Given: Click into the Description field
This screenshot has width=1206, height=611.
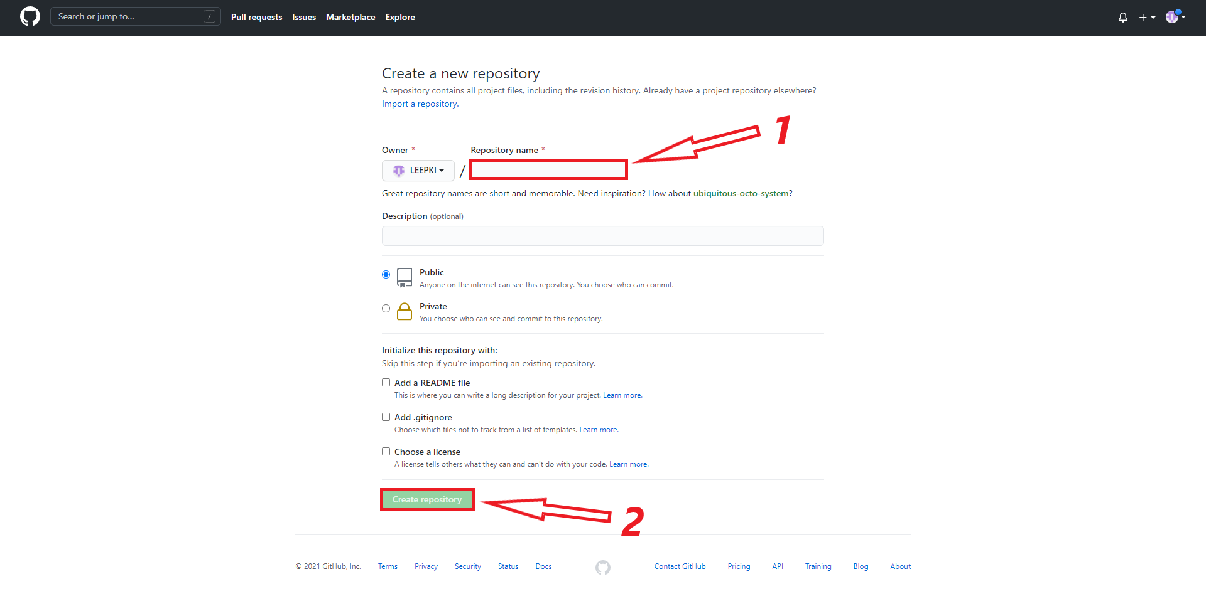Looking at the screenshot, I should click(x=603, y=236).
